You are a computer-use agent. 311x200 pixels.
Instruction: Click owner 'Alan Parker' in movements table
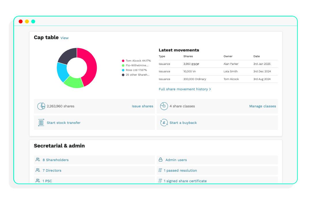click(x=231, y=64)
